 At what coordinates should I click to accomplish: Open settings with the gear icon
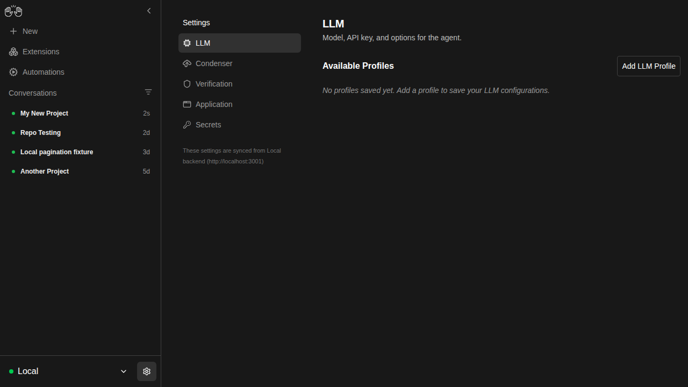(147, 371)
